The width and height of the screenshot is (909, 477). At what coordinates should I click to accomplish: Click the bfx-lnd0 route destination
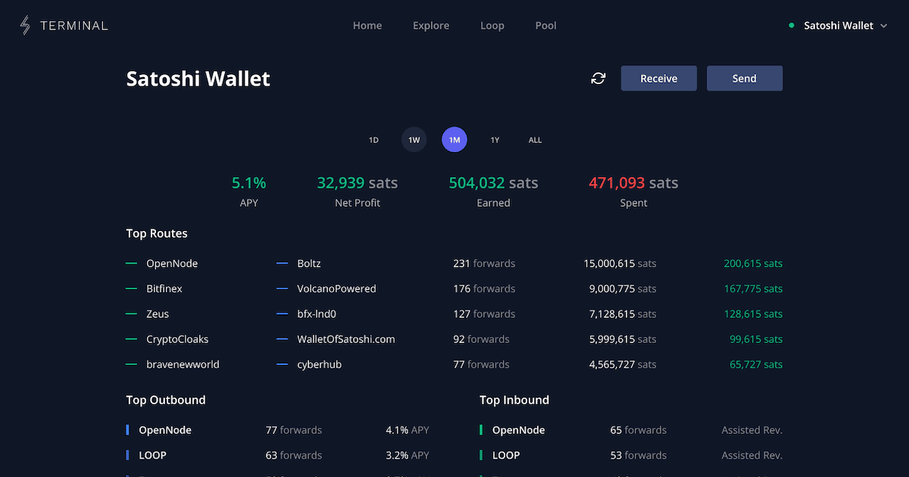tap(317, 314)
